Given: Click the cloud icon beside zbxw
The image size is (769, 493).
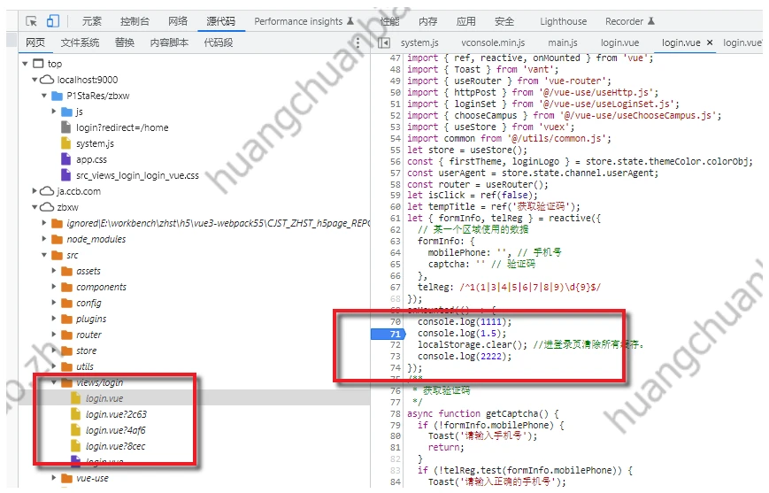Looking at the screenshot, I should (47, 207).
